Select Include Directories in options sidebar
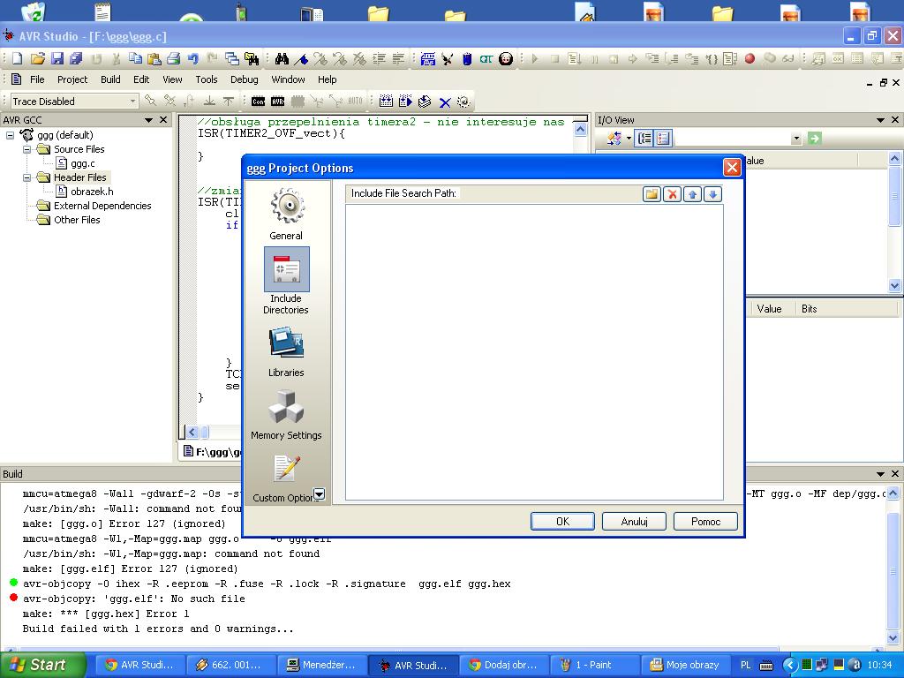The height and width of the screenshot is (678, 904). click(286, 282)
